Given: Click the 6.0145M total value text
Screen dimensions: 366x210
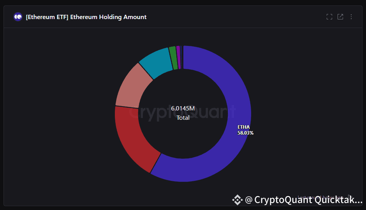Looking at the screenshot, I should 183,108.
